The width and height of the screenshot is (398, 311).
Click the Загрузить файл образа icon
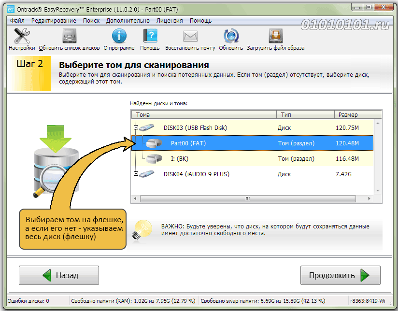276,36
